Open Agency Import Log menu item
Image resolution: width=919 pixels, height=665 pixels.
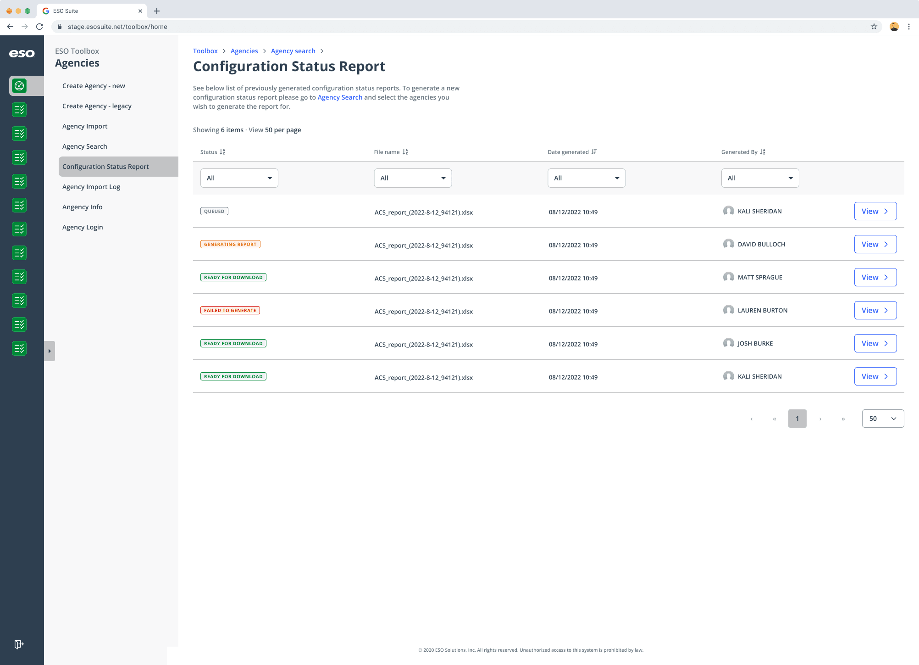tap(91, 187)
